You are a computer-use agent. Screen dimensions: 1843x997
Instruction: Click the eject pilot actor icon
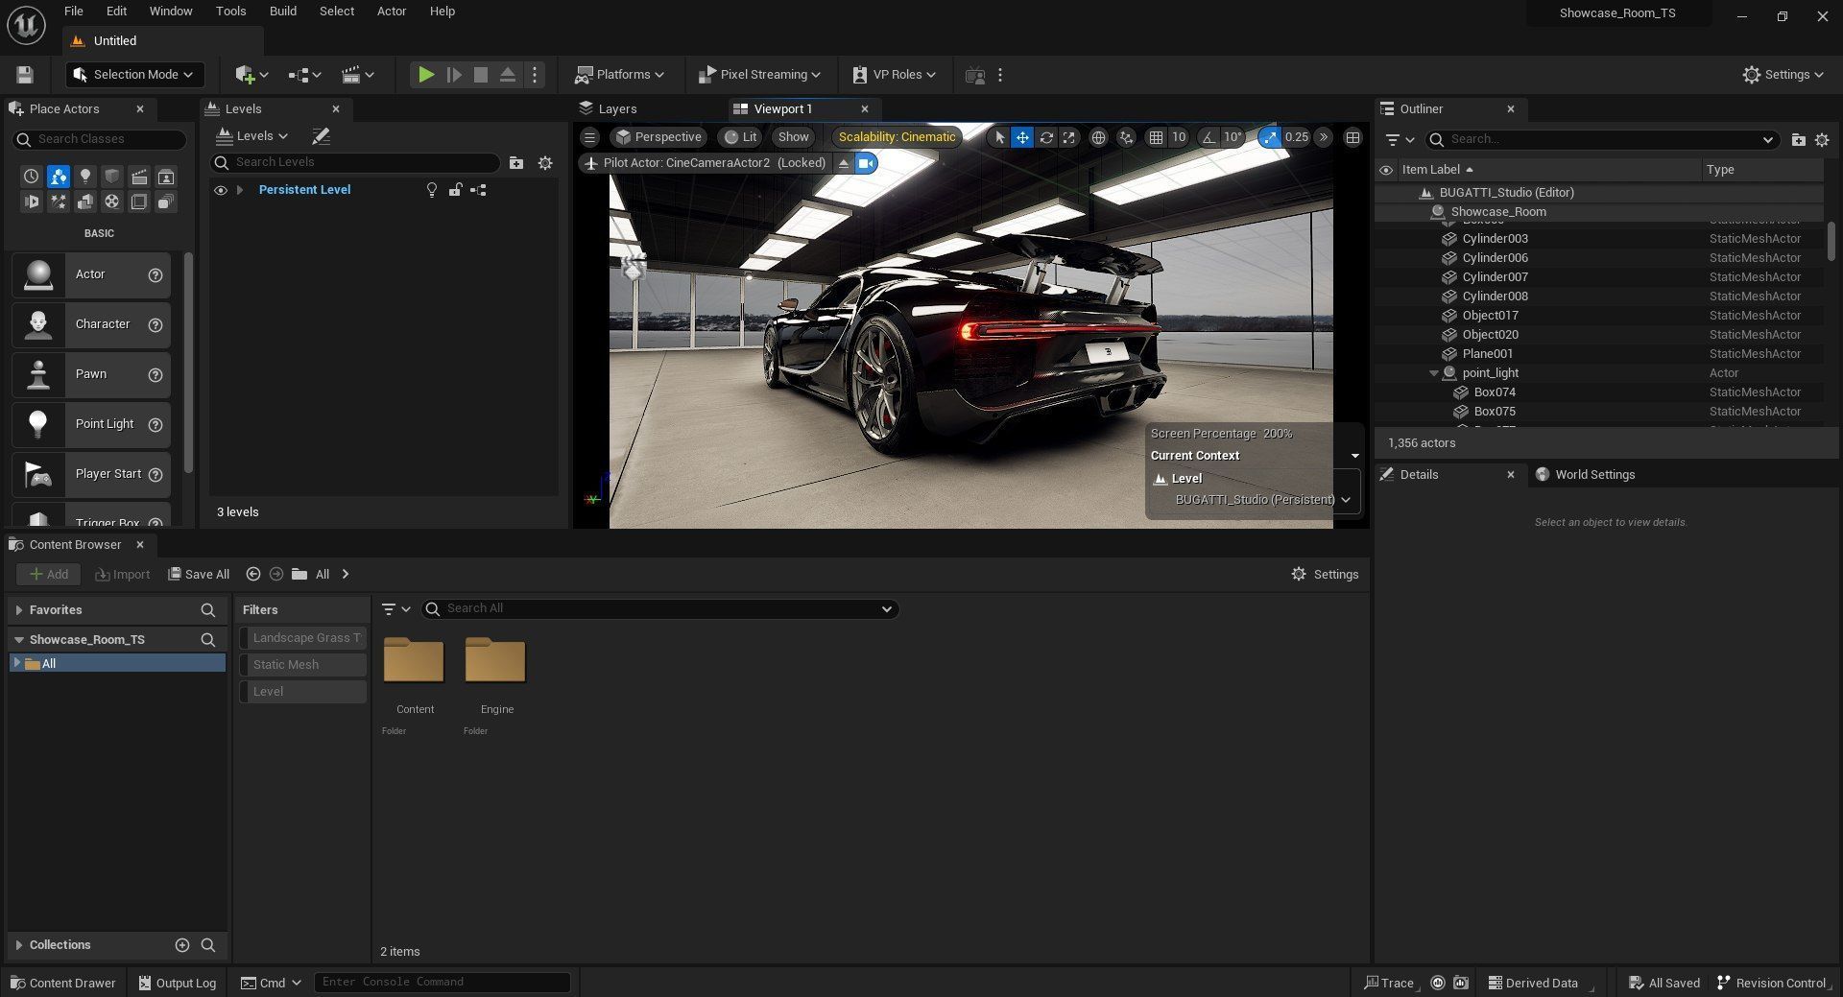pyautogui.click(x=843, y=163)
